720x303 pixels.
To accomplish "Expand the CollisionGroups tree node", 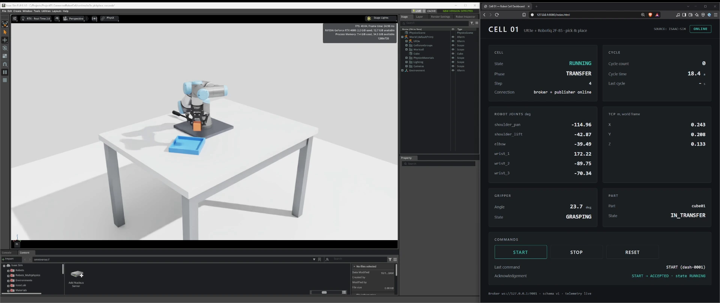I will click(x=406, y=45).
